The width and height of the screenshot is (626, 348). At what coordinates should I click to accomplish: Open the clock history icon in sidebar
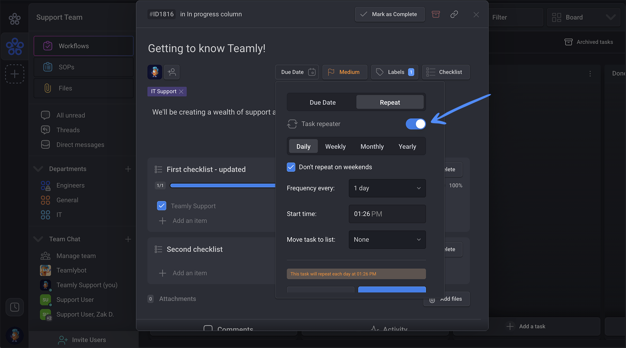15,307
